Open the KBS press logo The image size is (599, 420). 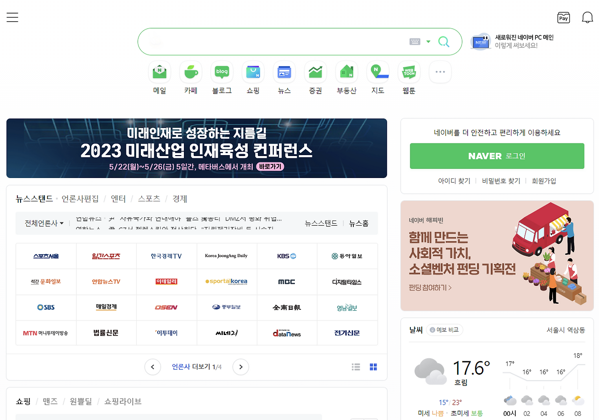(x=287, y=256)
